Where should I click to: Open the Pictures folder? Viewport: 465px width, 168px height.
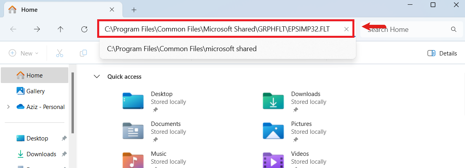273,131
